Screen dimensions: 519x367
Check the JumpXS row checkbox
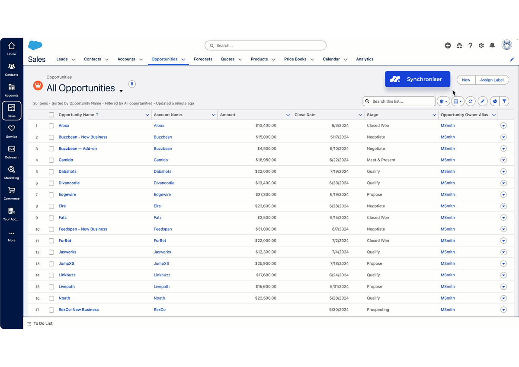51,264
